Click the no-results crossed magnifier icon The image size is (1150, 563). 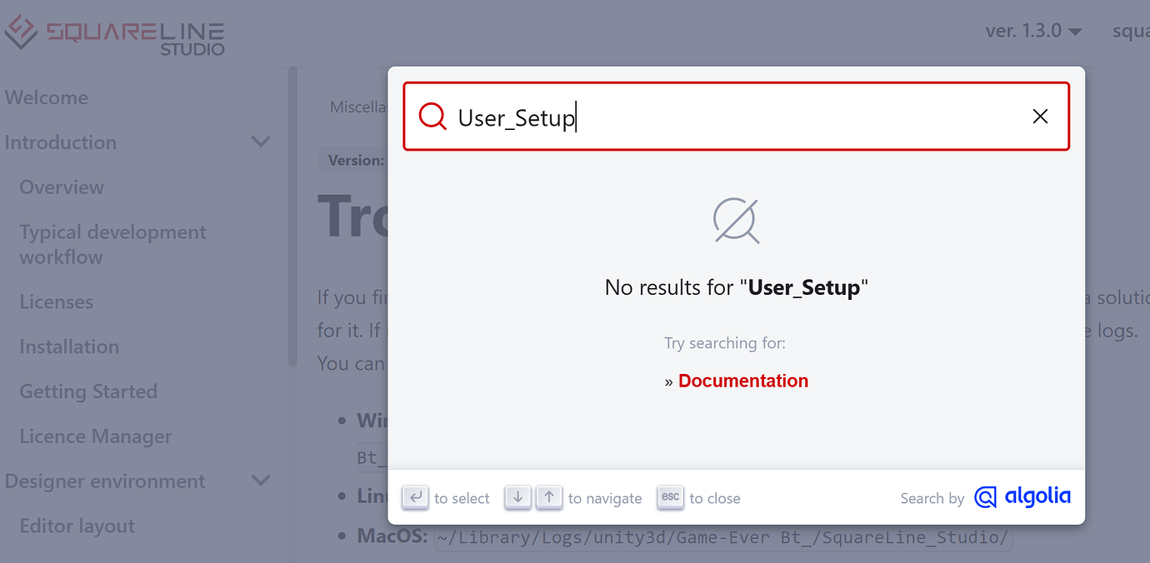(x=737, y=221)
